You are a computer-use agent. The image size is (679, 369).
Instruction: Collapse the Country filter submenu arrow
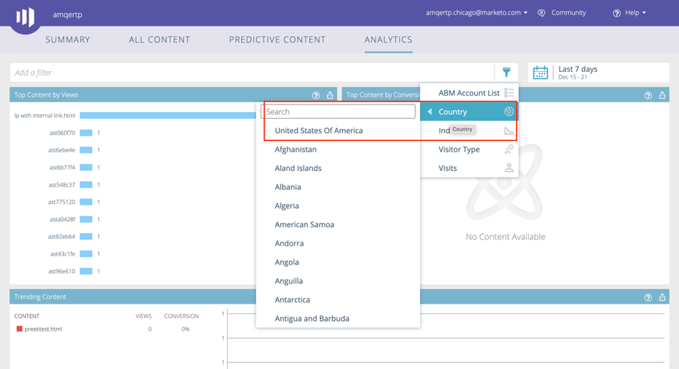tap(430, 112)
